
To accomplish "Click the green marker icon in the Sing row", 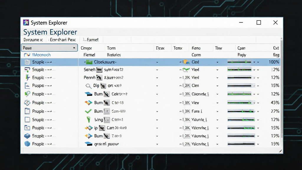I will tap(88, 120).
